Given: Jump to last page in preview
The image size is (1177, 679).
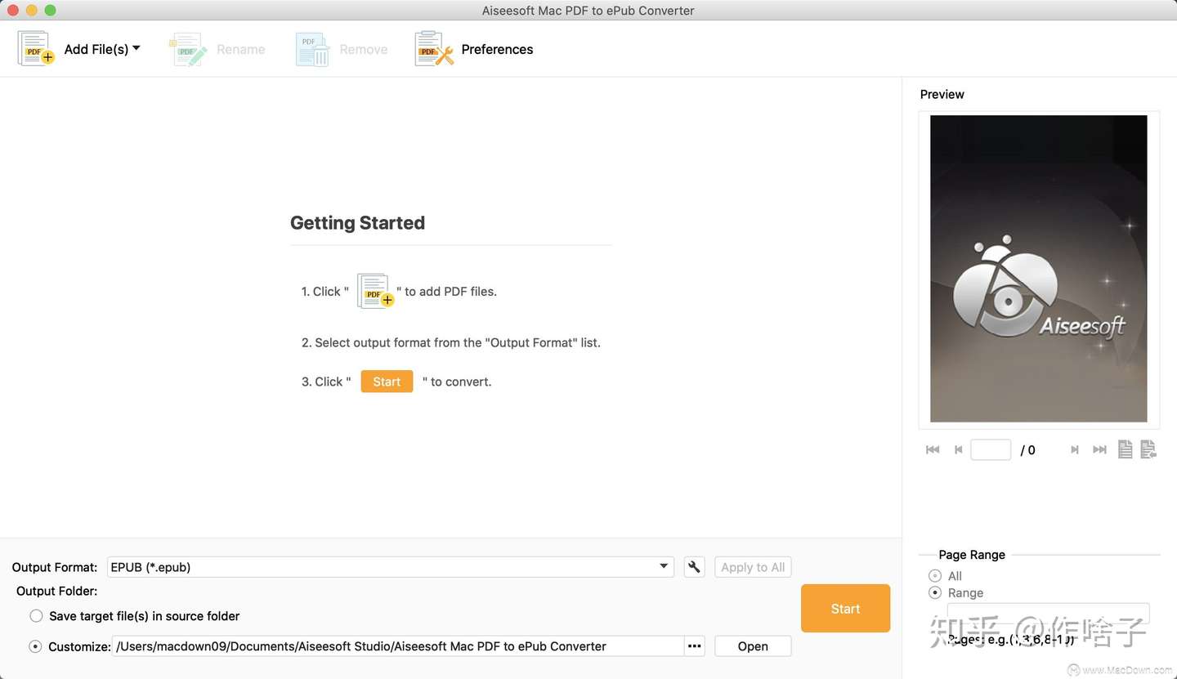Looking at the screenshot, I should tap(1100, 449).
